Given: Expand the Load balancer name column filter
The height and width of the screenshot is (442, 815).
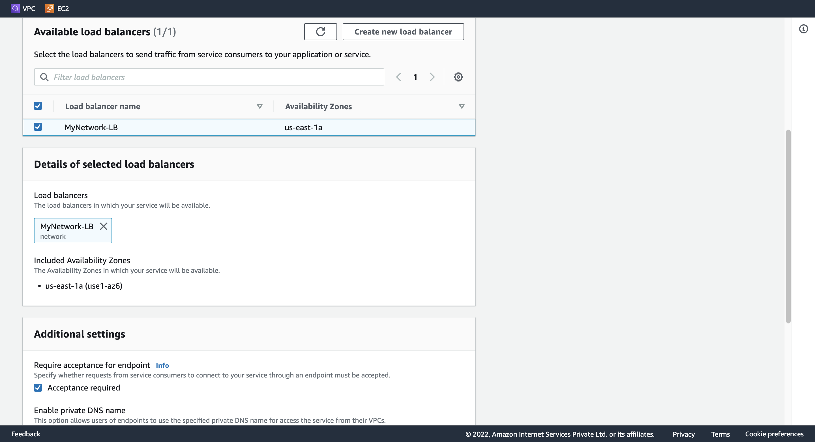Looking at the screenshot, I should (259, 106).
